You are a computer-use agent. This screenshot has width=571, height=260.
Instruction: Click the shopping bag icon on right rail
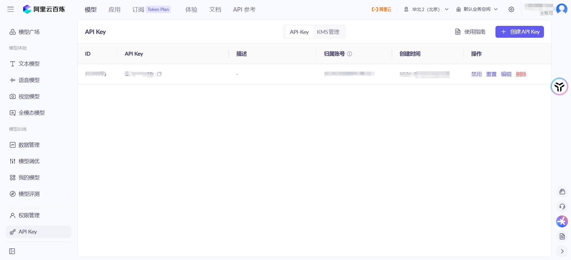pyautogui.click(x=562, y=192)
